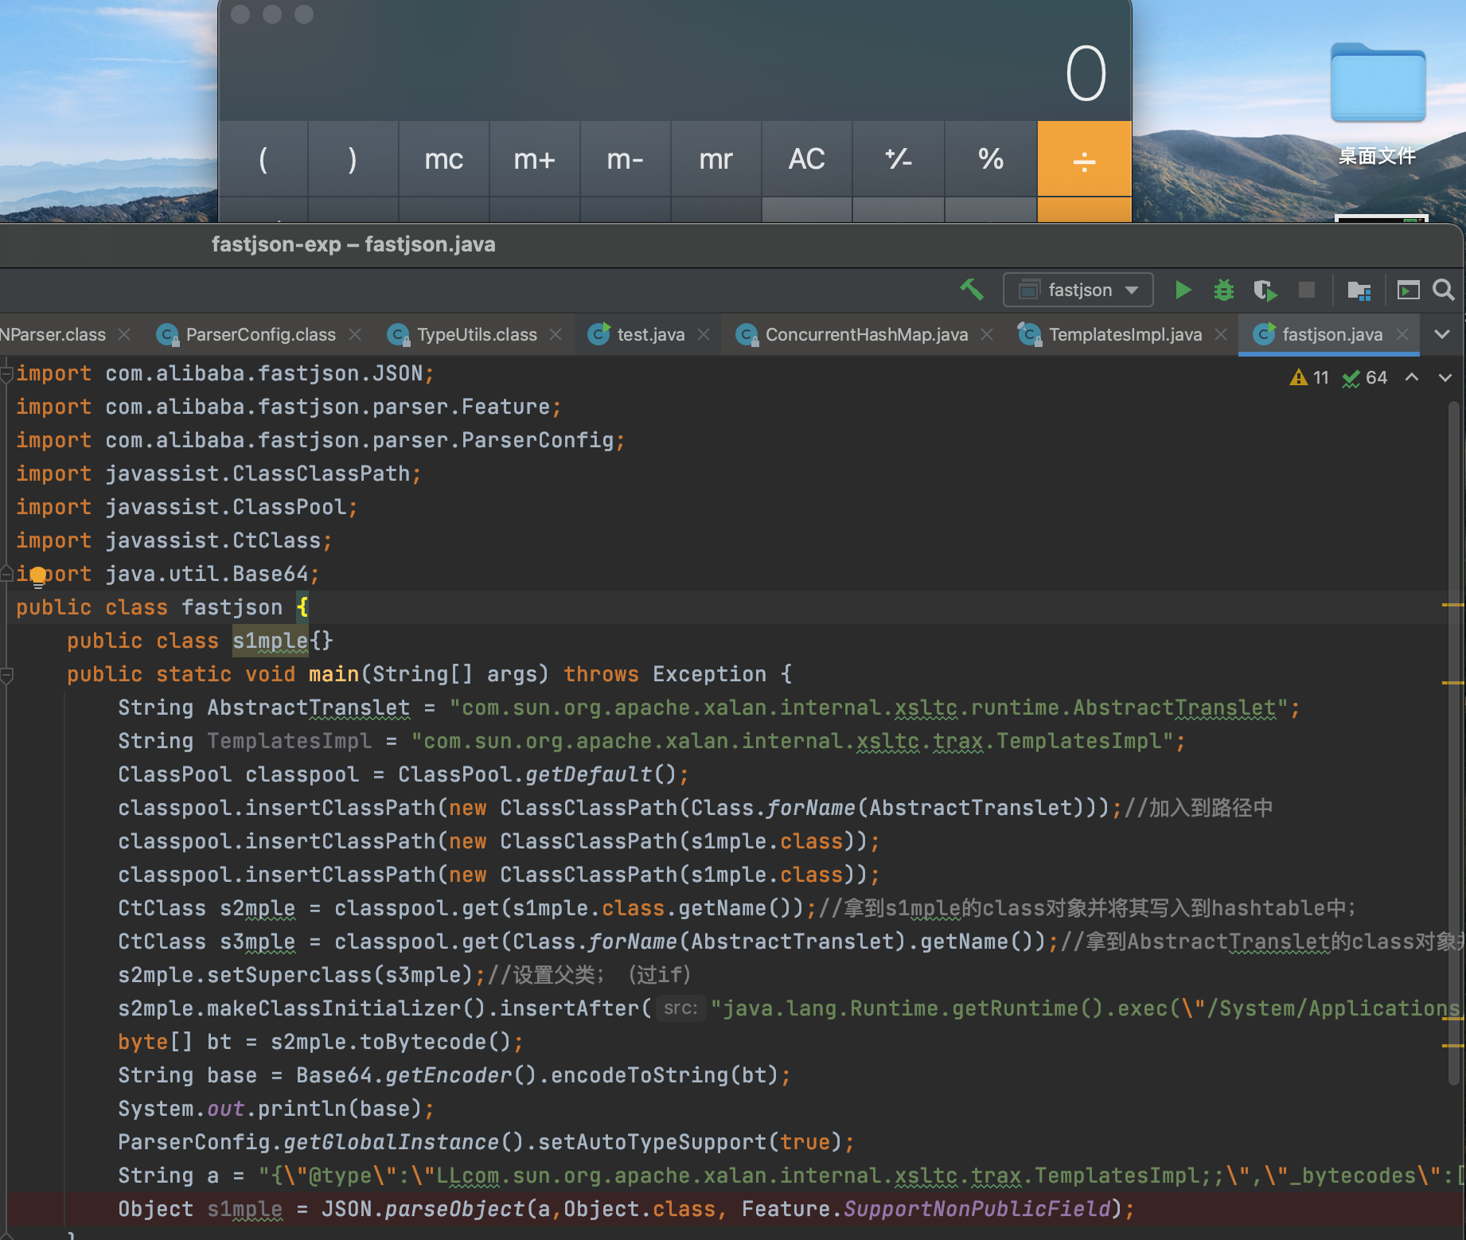
Task: Click AC button in Calculator
Action: pyautogui.click(x=806, y=159)
